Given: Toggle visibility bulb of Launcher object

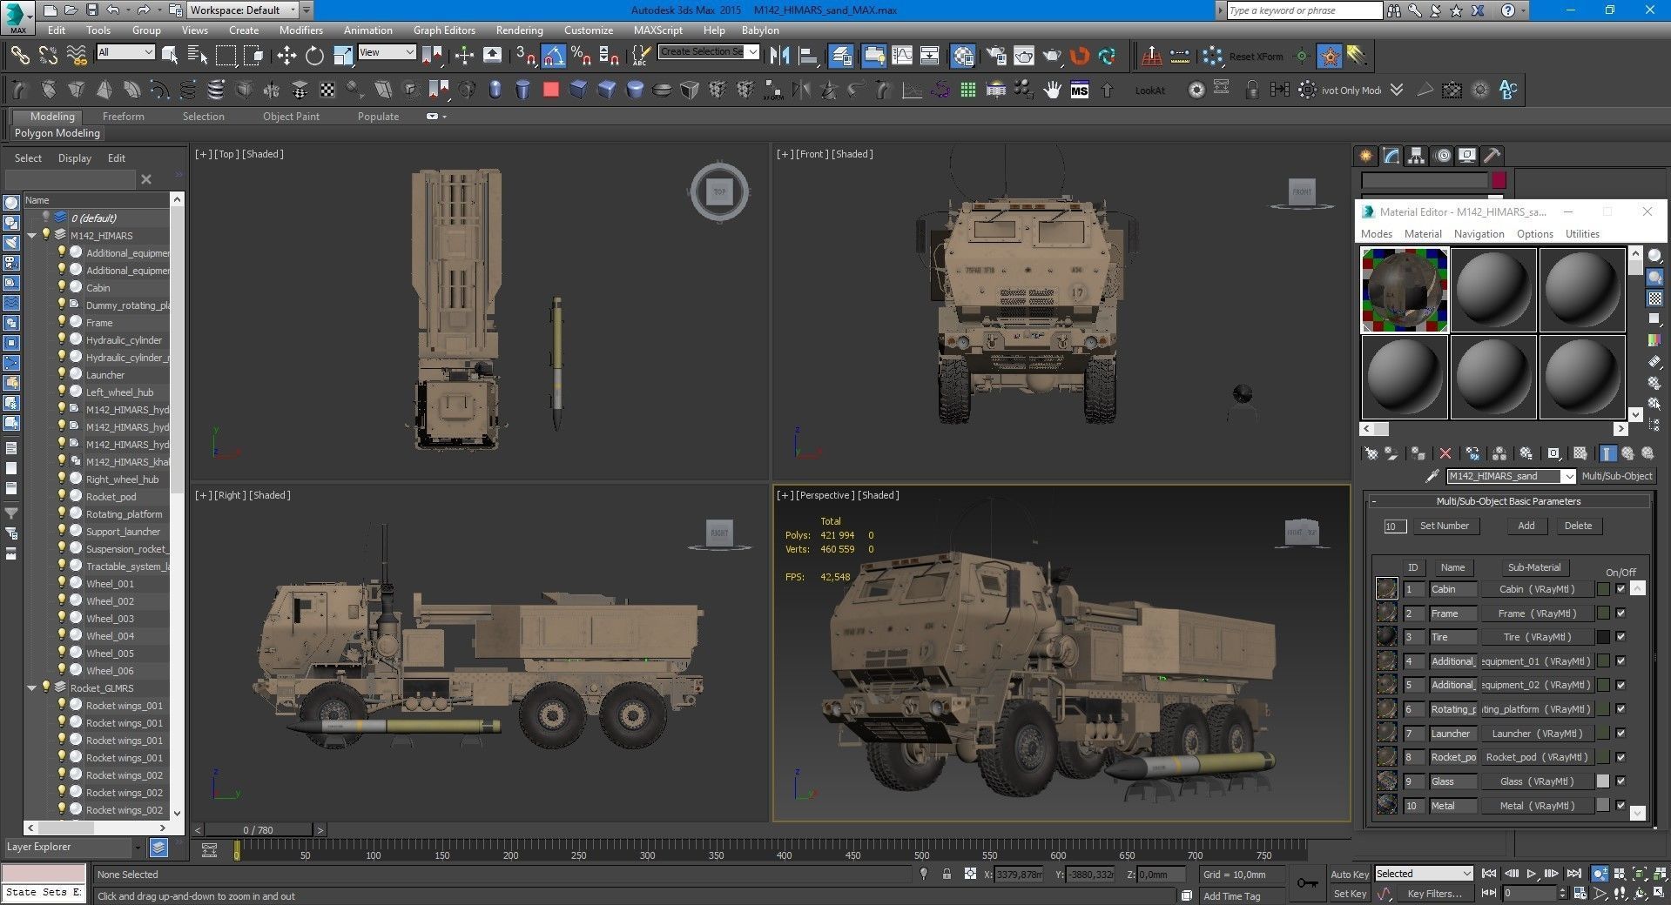Looking at the screenshot, I should point(62,373).
